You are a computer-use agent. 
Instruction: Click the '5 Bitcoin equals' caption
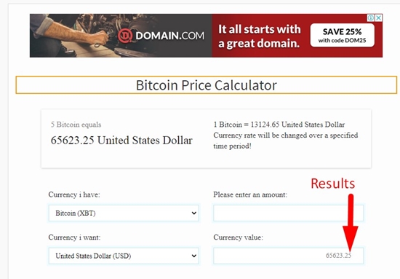pos(76,125)
